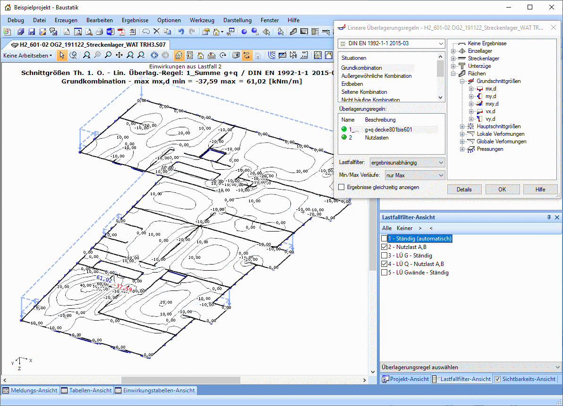
Task: Click the slab element toolbar icon
Action: pyautogui.click(x=293, y=32)
